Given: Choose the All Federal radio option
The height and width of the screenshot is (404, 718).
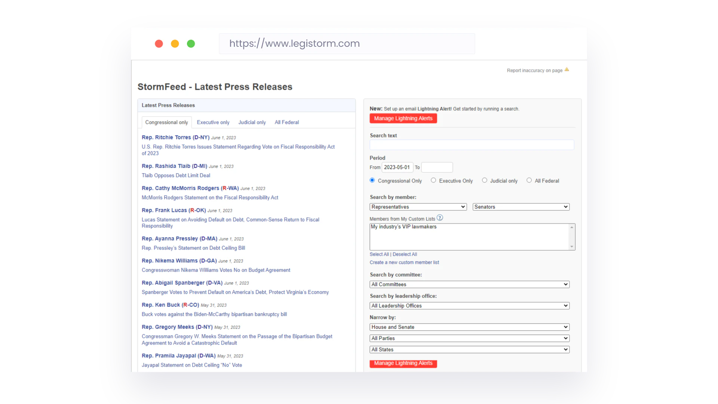Looking at the screenshot, I should click(529, 180).
